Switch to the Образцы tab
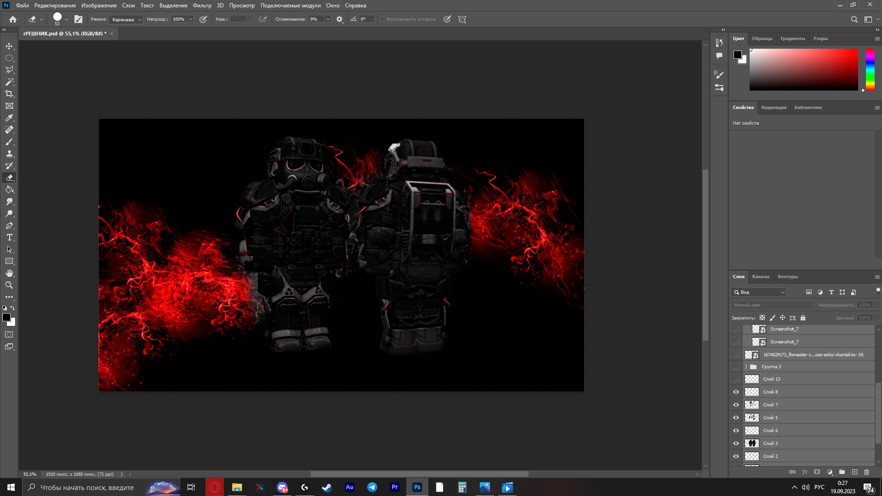This screenshot has width=882, height=496. pyautogui.click(x=762, y=39)
